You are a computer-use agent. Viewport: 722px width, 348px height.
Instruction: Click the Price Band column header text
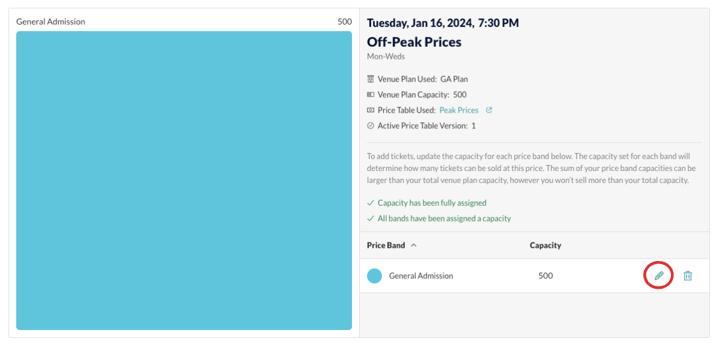tap(386, 245)
